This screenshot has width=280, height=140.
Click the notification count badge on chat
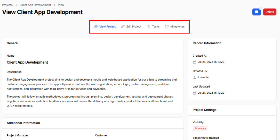point(261,8)
